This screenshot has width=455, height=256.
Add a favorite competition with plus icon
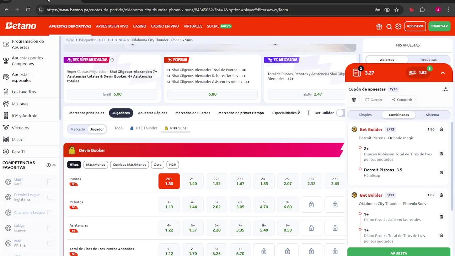click(48, 165)
